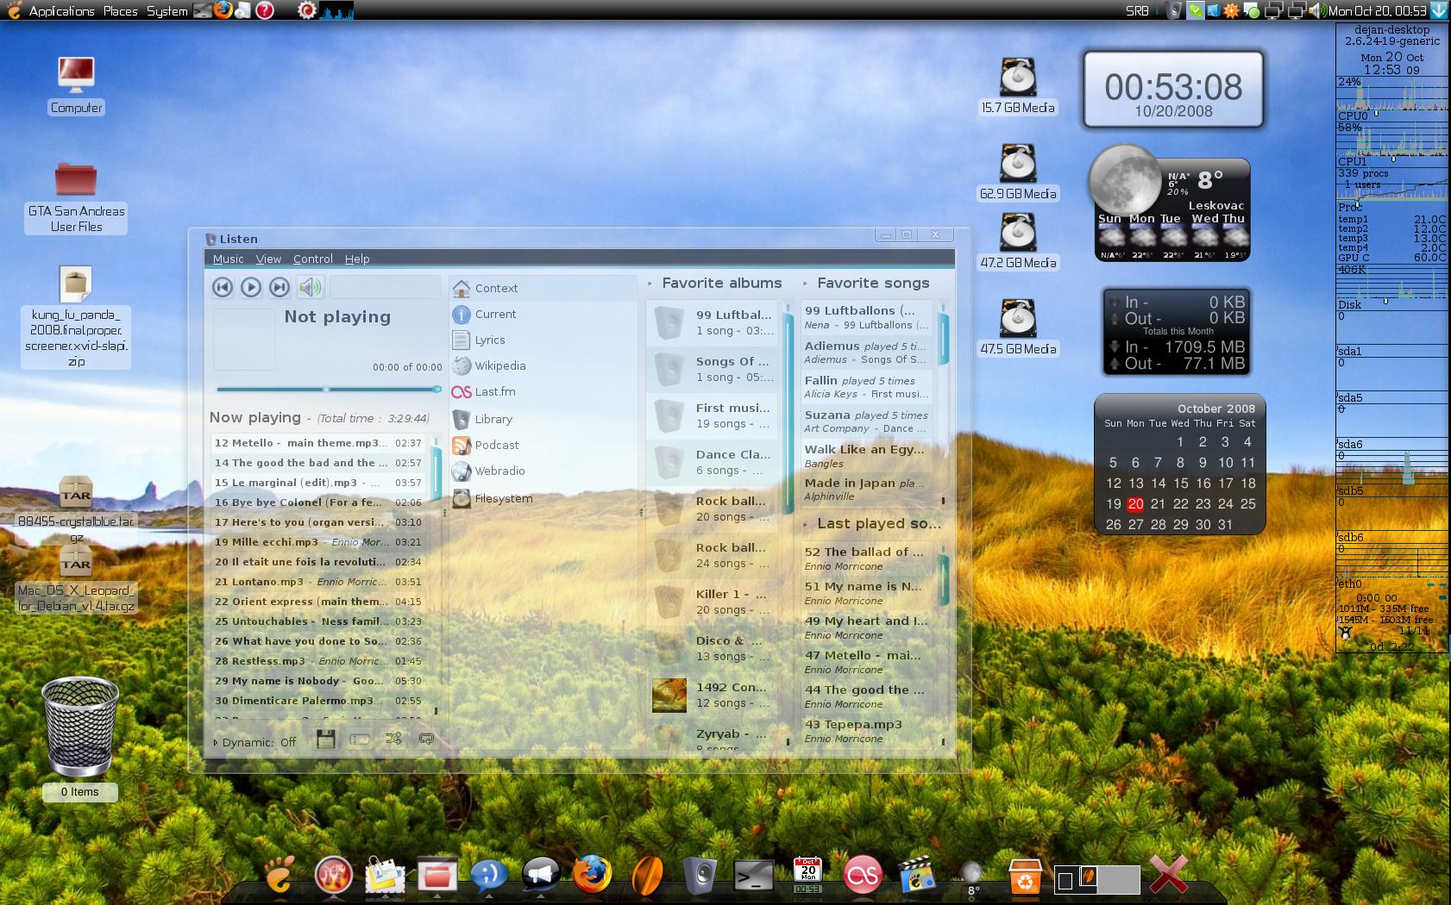Toggle repeat mode in playlist toolbar
1451x905 pixels.
pyautogui.click(x=425, y=740)
